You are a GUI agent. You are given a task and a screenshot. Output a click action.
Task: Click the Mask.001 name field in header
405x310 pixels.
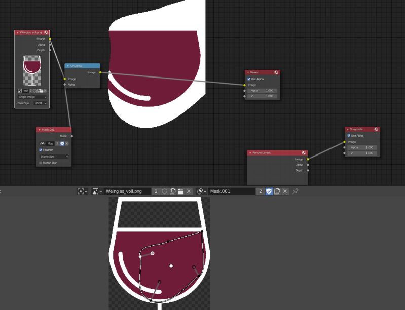[232, 191]
